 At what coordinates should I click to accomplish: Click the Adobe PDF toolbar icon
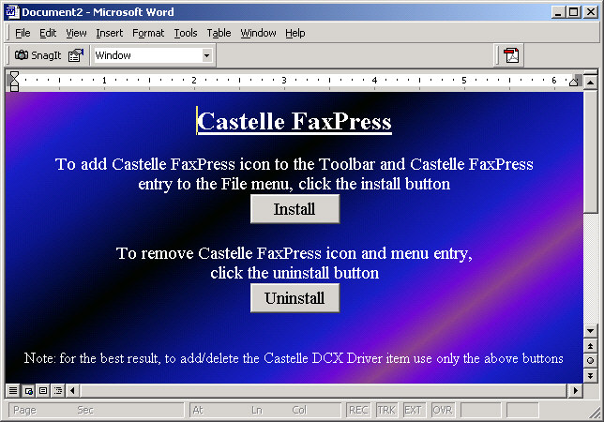[x=510, y=55]
